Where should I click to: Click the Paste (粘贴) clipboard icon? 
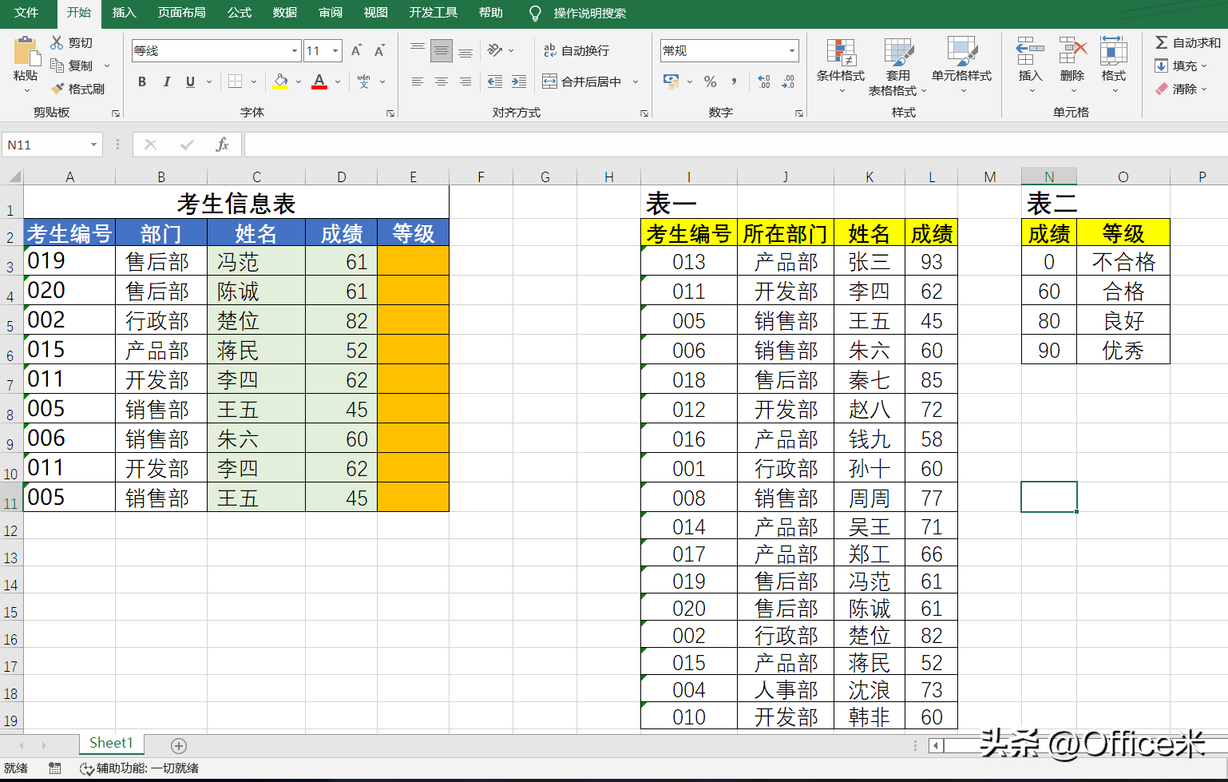pyautogui.click(x=26, y=51)
